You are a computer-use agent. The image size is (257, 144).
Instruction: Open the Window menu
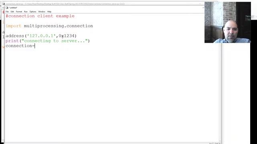tap(42, 12)
